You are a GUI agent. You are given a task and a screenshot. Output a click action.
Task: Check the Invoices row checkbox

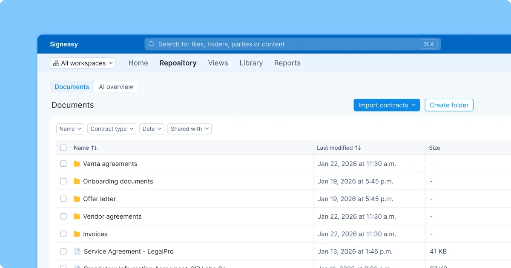click(63, 234)
